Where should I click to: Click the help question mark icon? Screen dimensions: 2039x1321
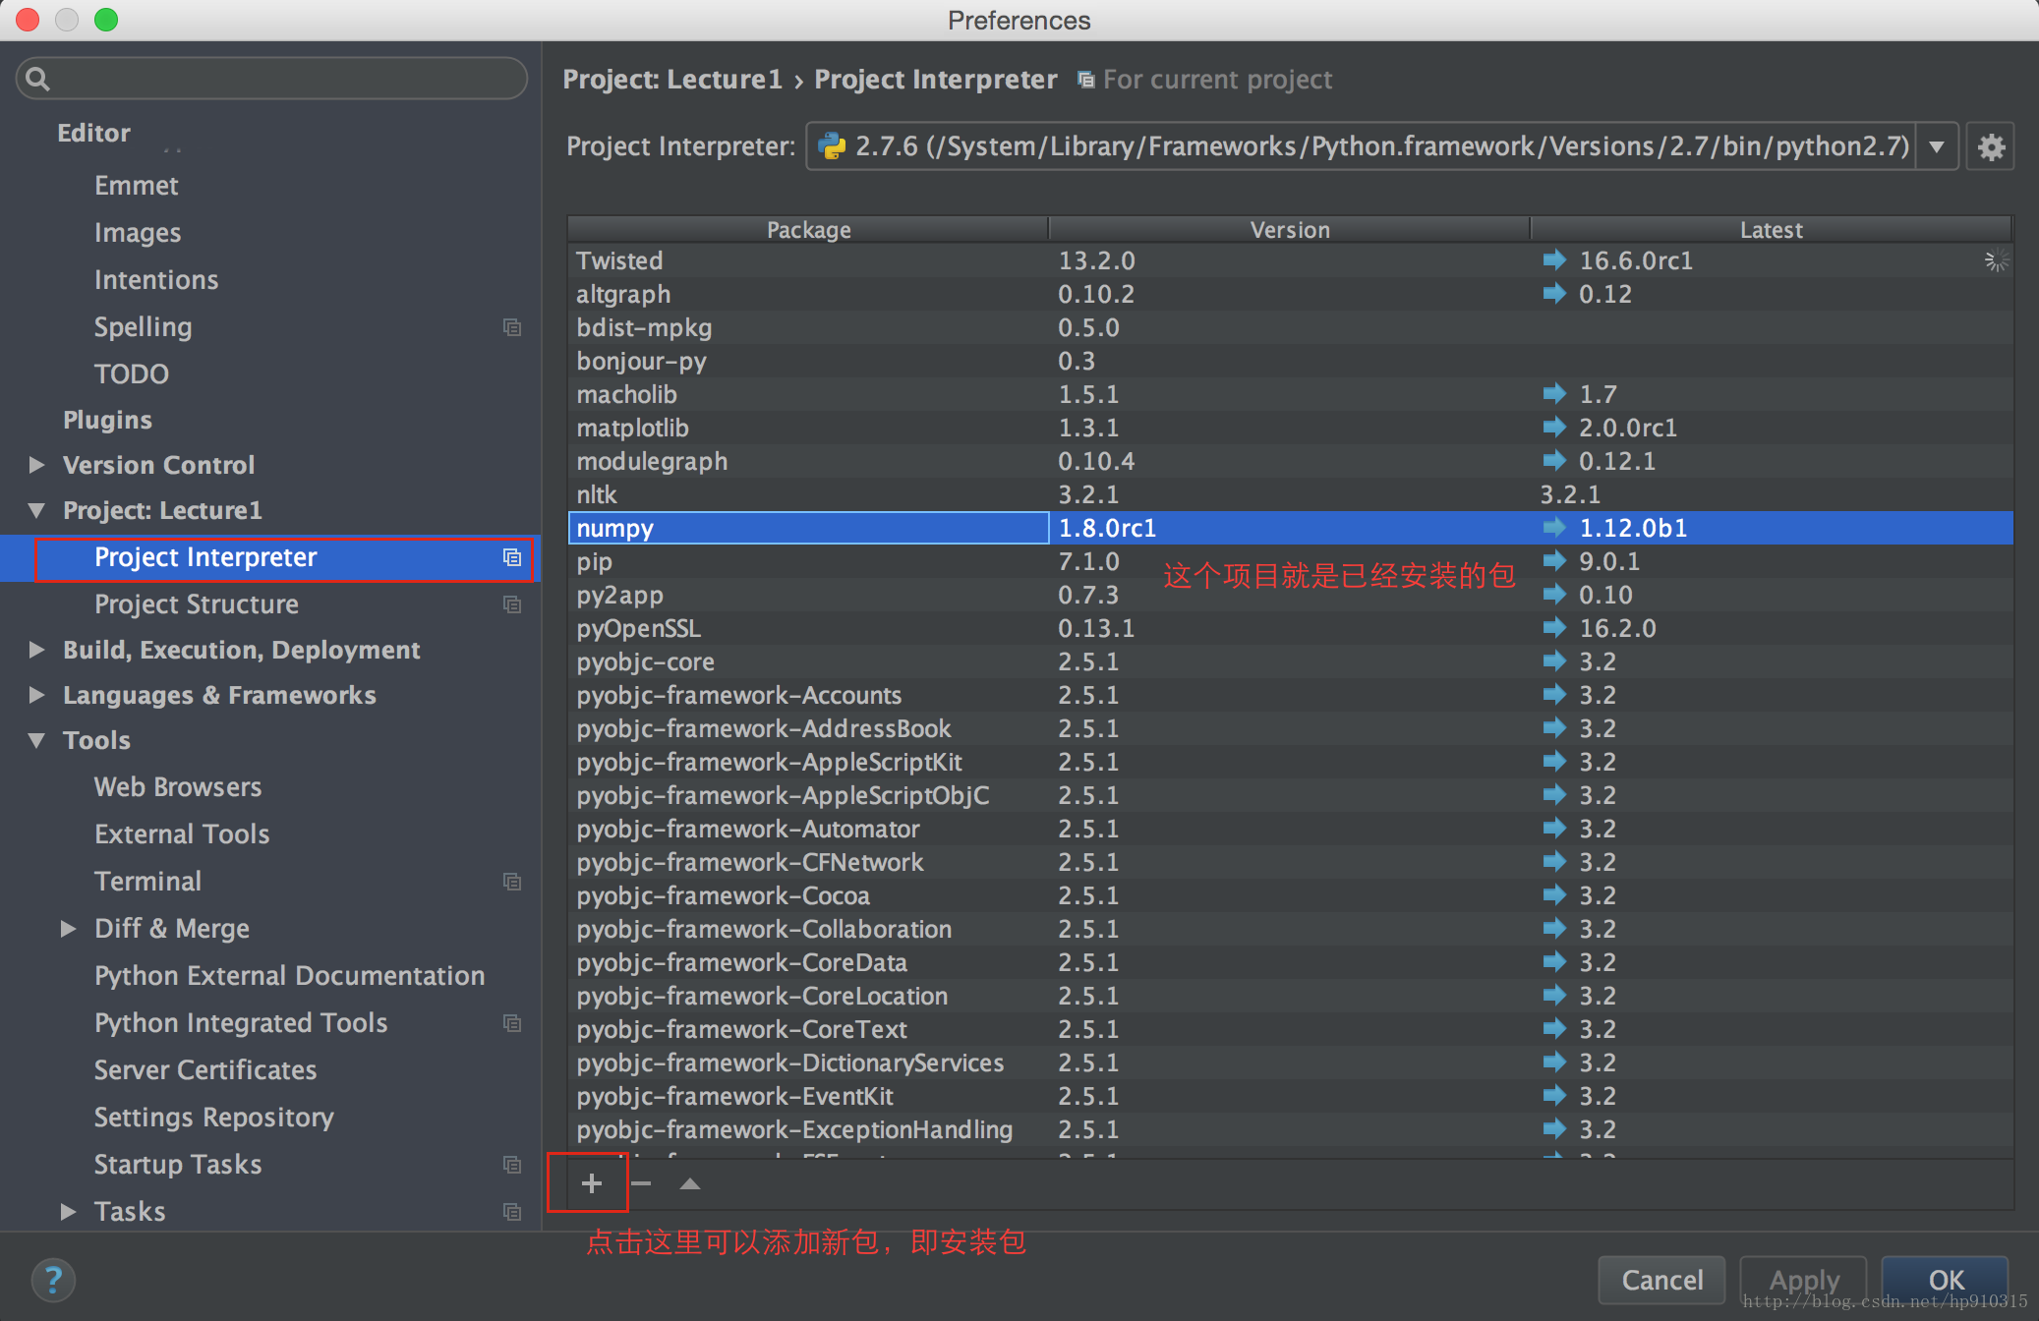click(x=53, y=1280)
